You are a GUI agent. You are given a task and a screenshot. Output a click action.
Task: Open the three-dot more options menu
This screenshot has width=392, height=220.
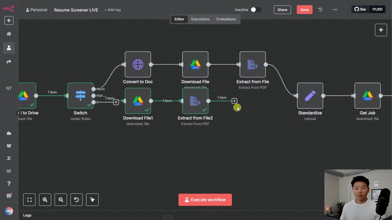(x=335, y=10)
